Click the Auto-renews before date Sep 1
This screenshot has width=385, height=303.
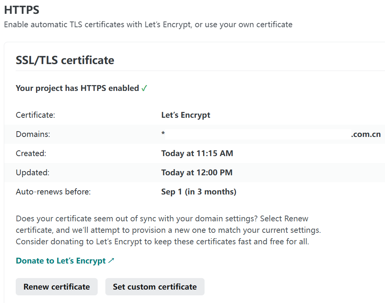[x=199, y=191]
